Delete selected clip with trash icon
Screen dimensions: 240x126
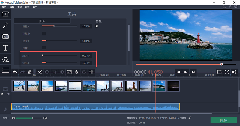coord(30,72)
